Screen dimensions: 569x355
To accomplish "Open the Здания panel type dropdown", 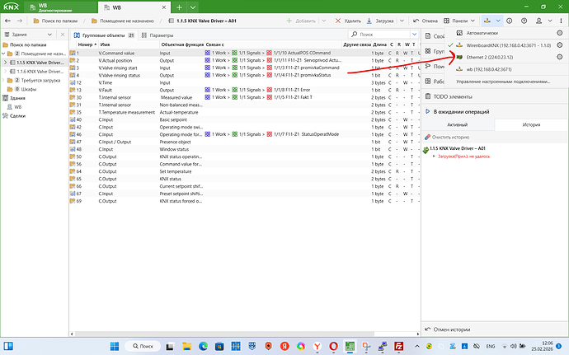I will [49, 35].
